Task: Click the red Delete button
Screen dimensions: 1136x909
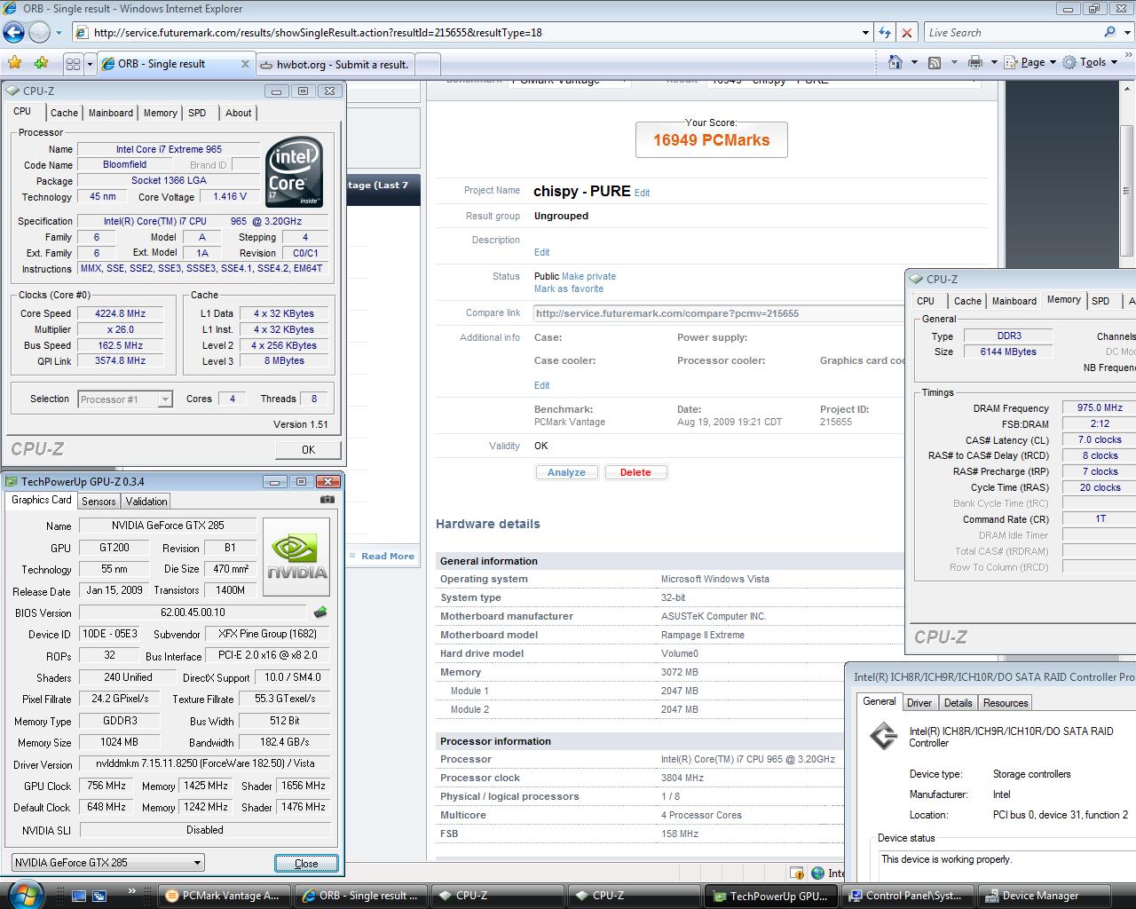Action: [x=635, y=472]
